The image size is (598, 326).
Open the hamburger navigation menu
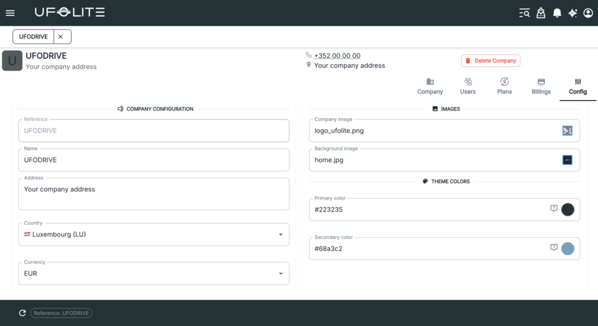[x=10, y=13]
